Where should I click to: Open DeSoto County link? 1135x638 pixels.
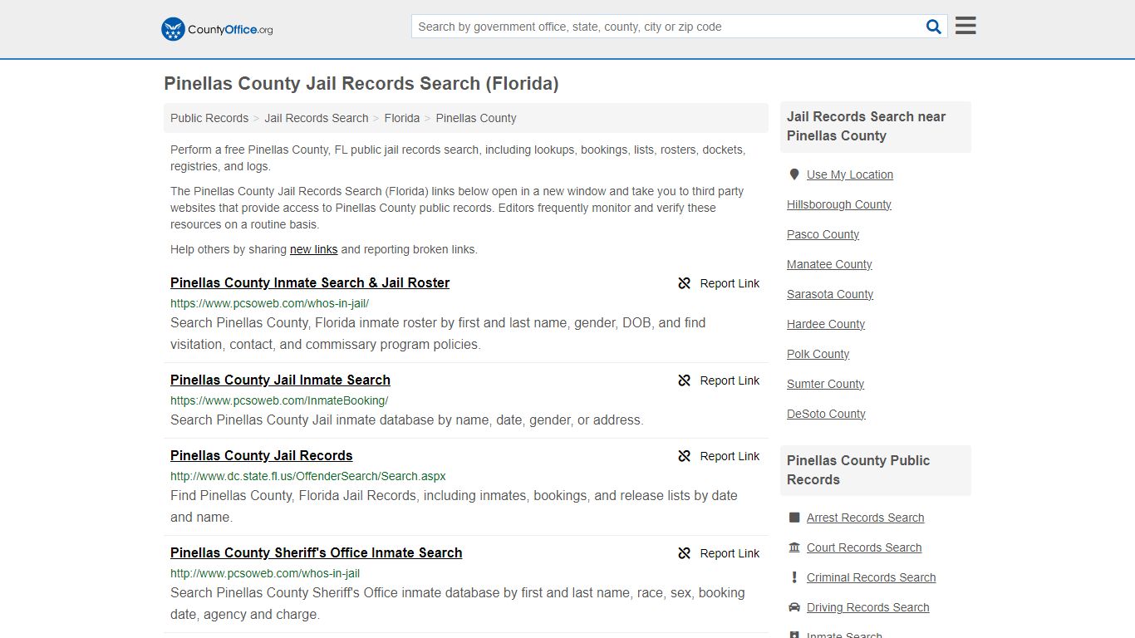pyautogui.click(x=826, y=414)
